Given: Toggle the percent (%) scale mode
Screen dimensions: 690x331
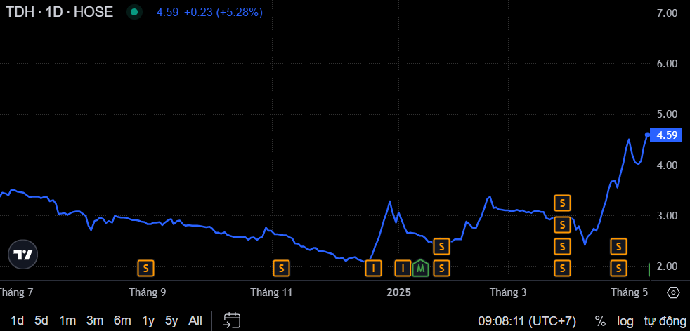Looking at the screenshot, I should tap(600, 320).
